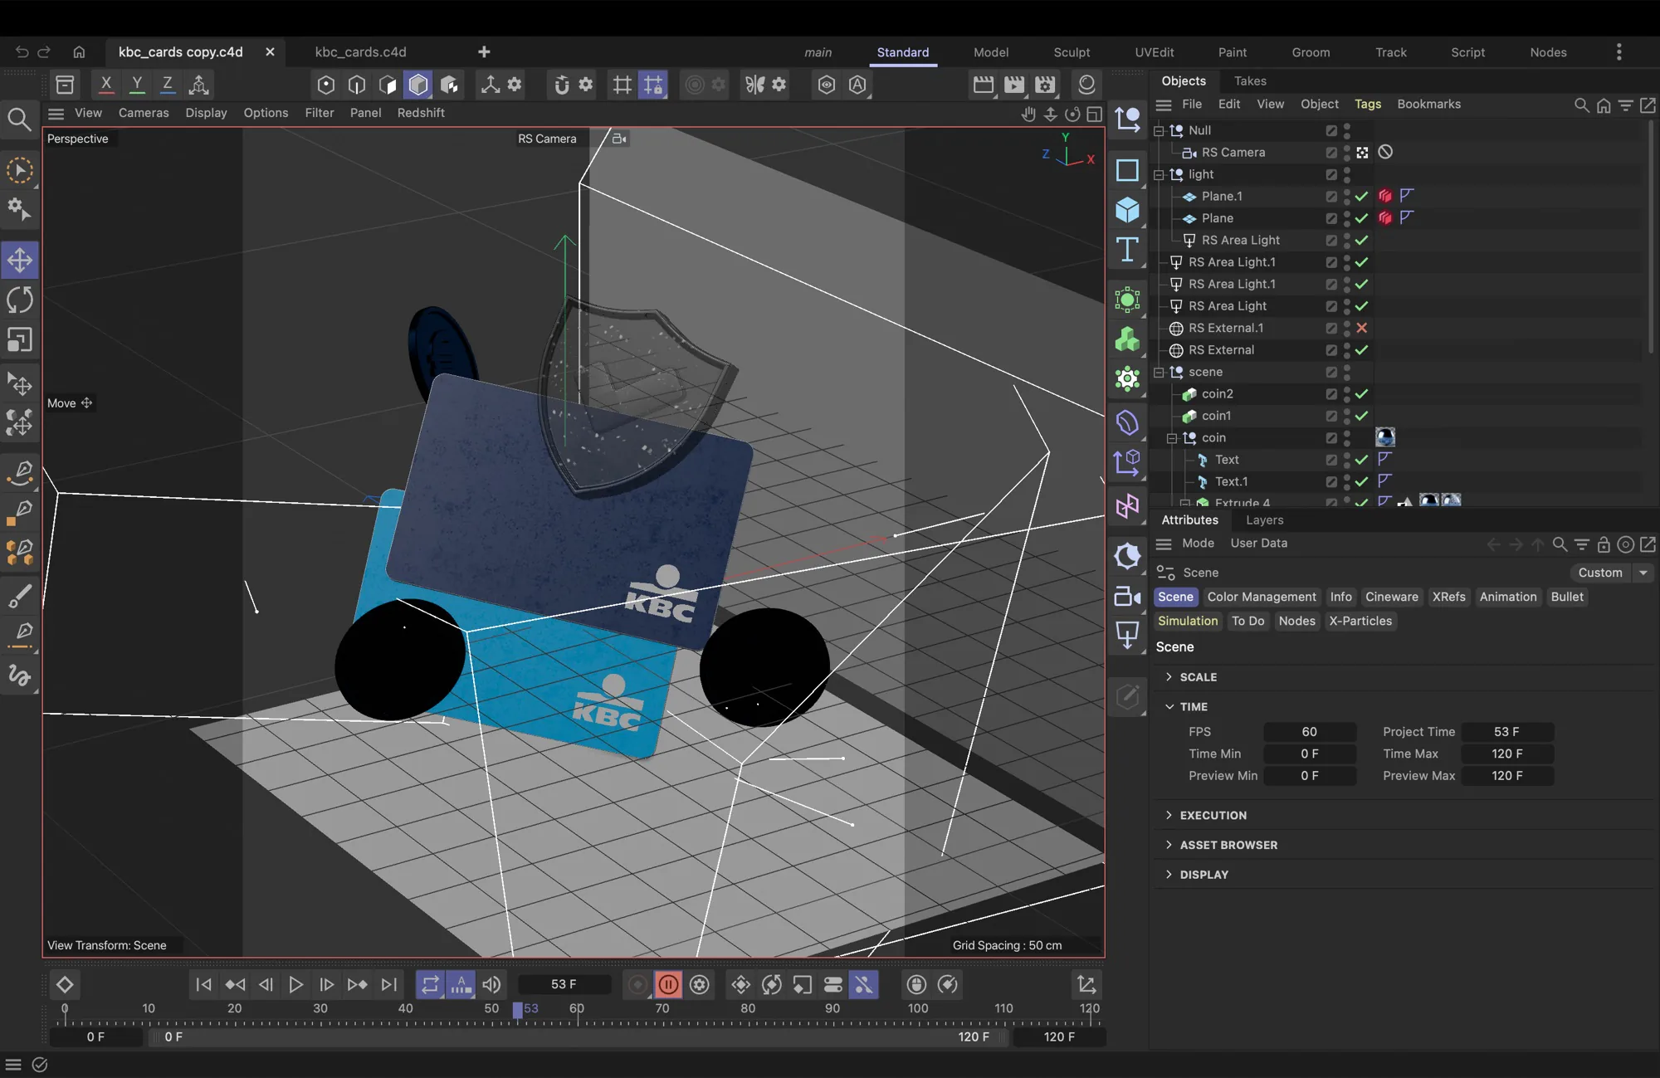
Task: Enable RS External.1 via red cross
Action: click(x=1361, y=328)
